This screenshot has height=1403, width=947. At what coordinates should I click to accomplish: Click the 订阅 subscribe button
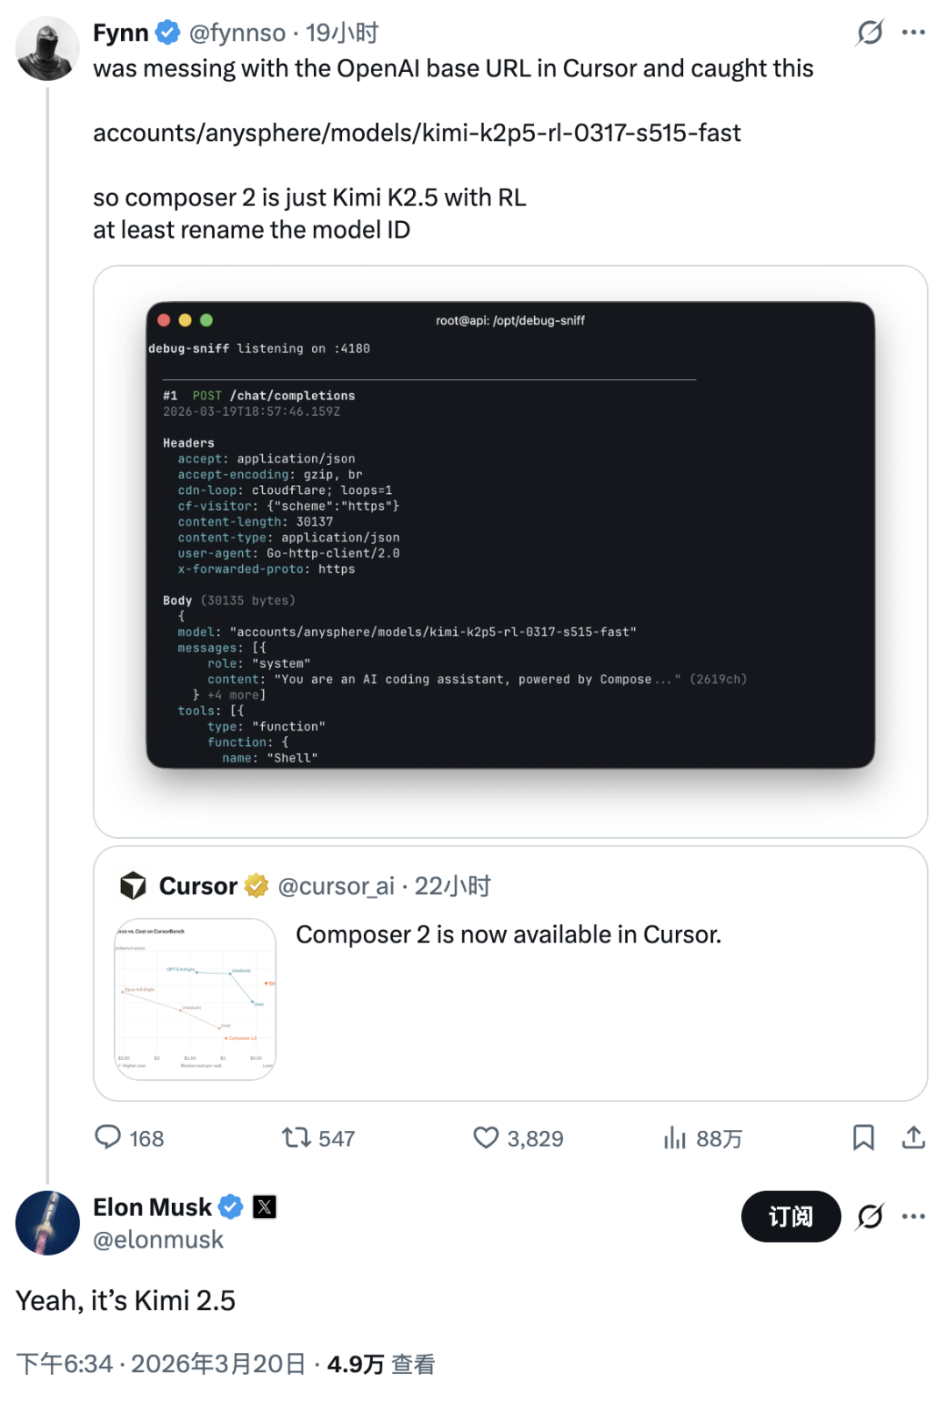(x=790, y=1216)
